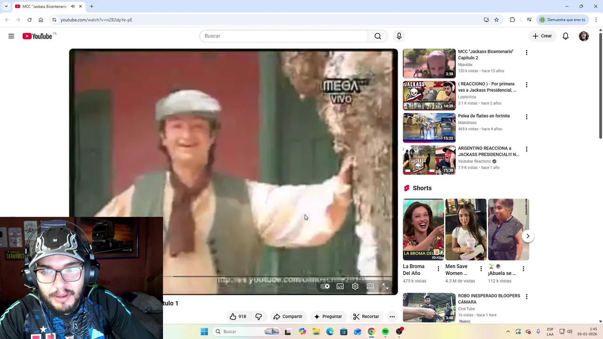Open the Chrome three-dot menu
The image size is (603, 339).
[596, 20]
